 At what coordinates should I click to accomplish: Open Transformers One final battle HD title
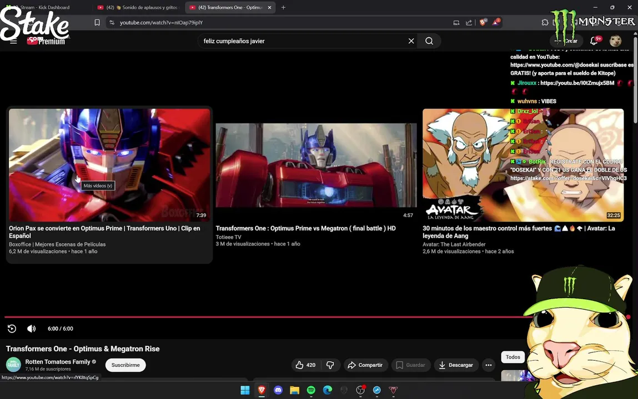pyautogui.click(x=305, y=228)
